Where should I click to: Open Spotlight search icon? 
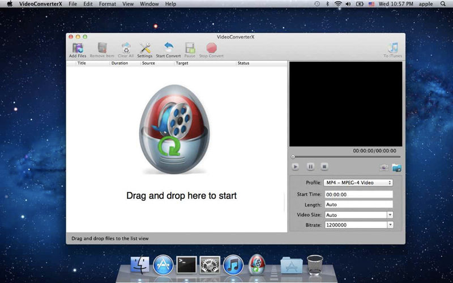click(x=443, y=4)
